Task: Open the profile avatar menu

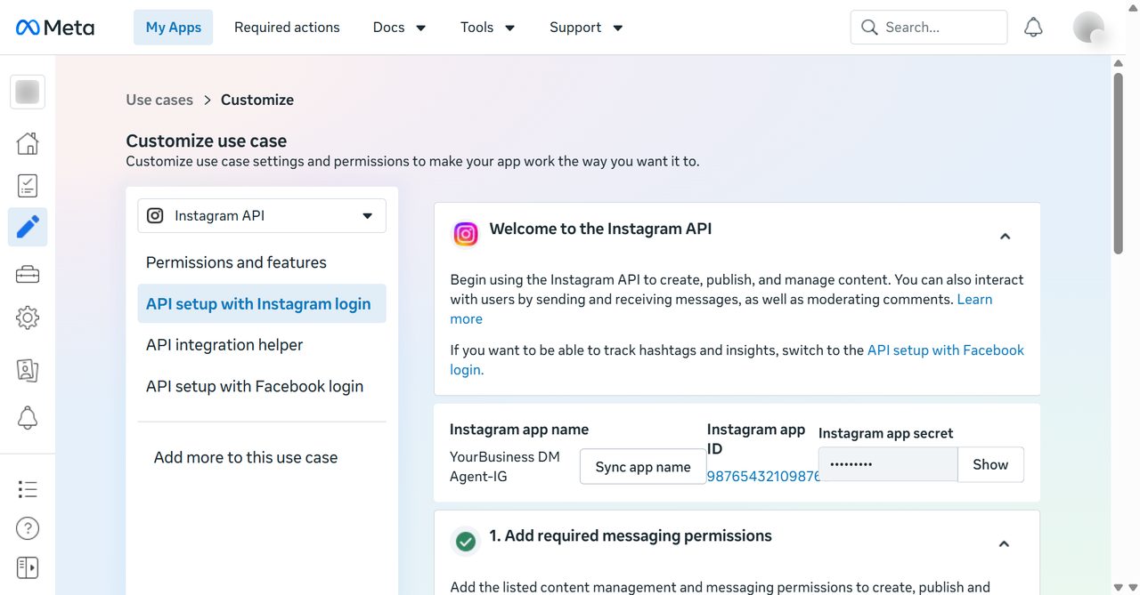Action: point(1089,28)
